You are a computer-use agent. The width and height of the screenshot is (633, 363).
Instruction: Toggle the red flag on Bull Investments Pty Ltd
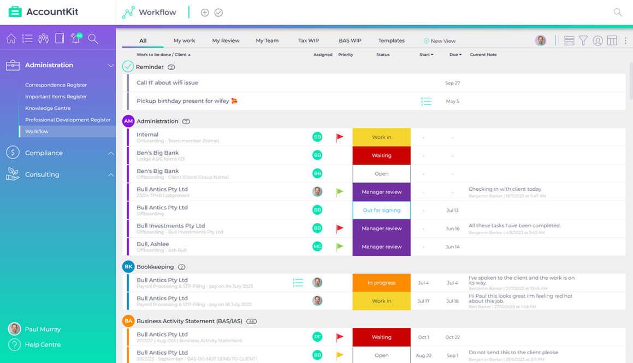(x=340, y=228)
